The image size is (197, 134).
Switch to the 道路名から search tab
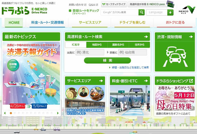[x=118, y=45]
